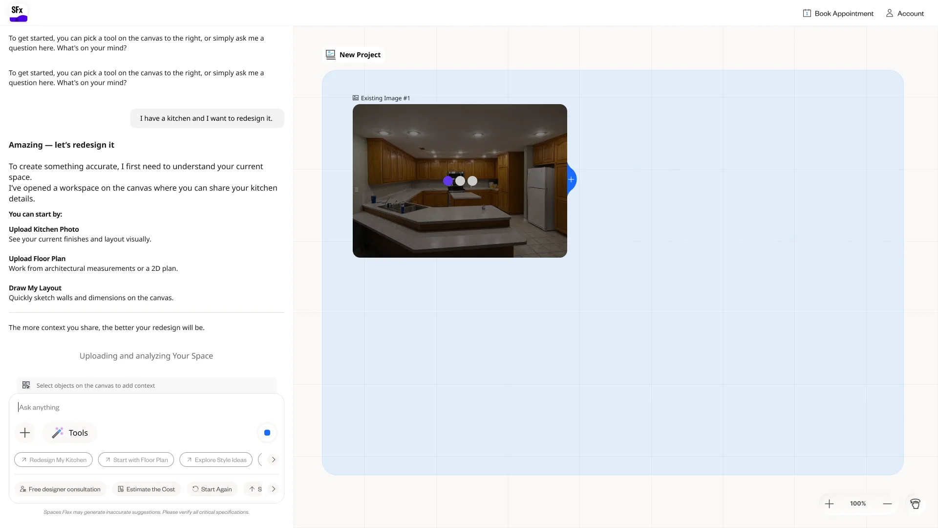Click Select objects on the canvas bar
The image size is (938, 528).
click(147, 385)
